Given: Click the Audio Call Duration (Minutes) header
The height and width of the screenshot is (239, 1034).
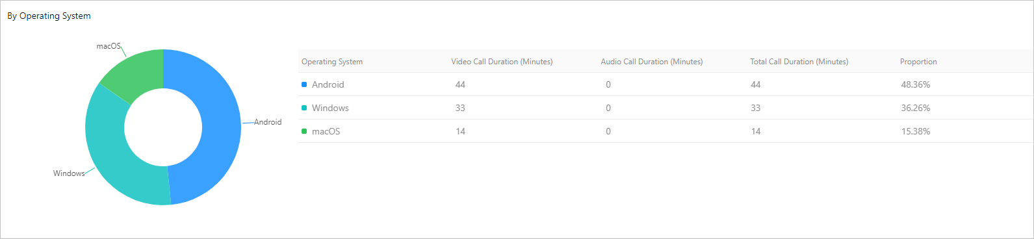Looking at the screenshot, I should click(652, 62).
